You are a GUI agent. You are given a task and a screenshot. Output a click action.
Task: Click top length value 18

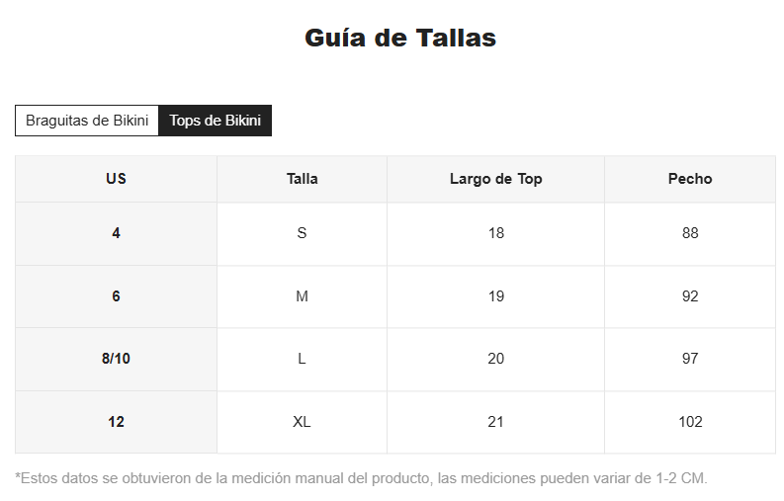tap(495, 233)
